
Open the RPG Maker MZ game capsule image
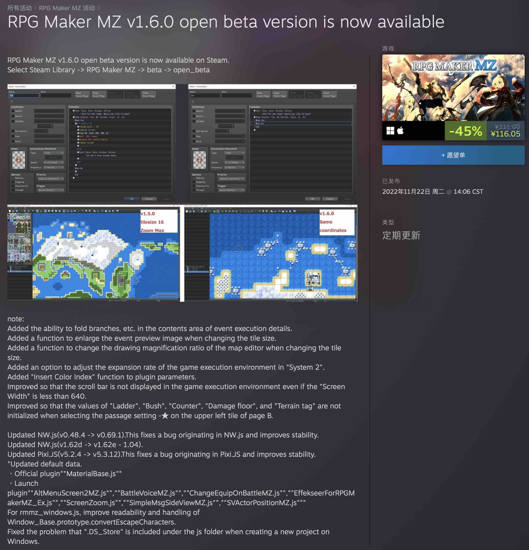(453, 88)
